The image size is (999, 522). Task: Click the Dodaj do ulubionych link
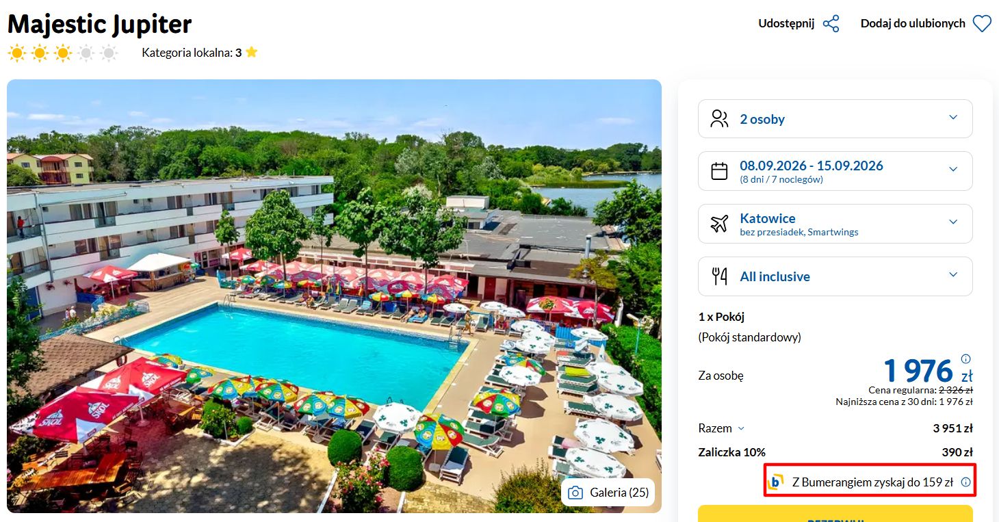pos(913,23)
